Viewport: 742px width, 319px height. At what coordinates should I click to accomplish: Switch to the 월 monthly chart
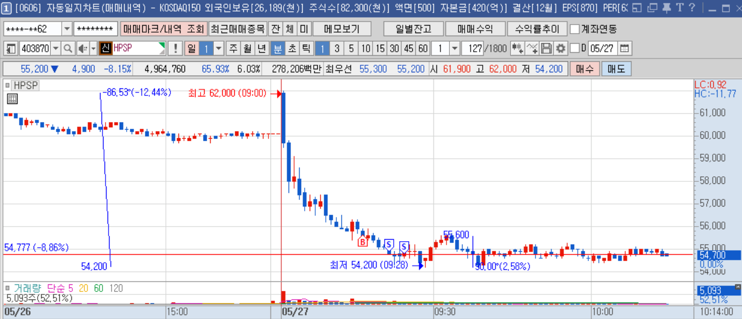[x=247, y=49]
